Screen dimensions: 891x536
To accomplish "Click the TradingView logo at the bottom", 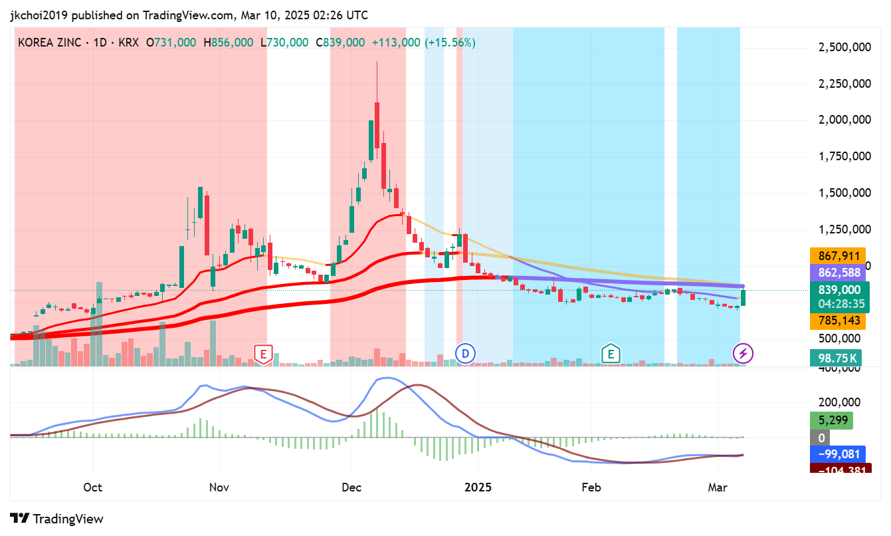I will click(x=57, y=519).
